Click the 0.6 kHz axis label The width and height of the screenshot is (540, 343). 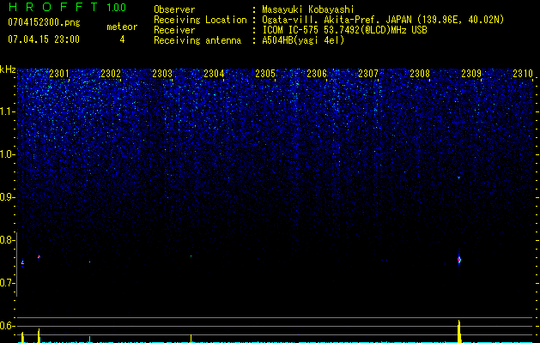point(8,326)
